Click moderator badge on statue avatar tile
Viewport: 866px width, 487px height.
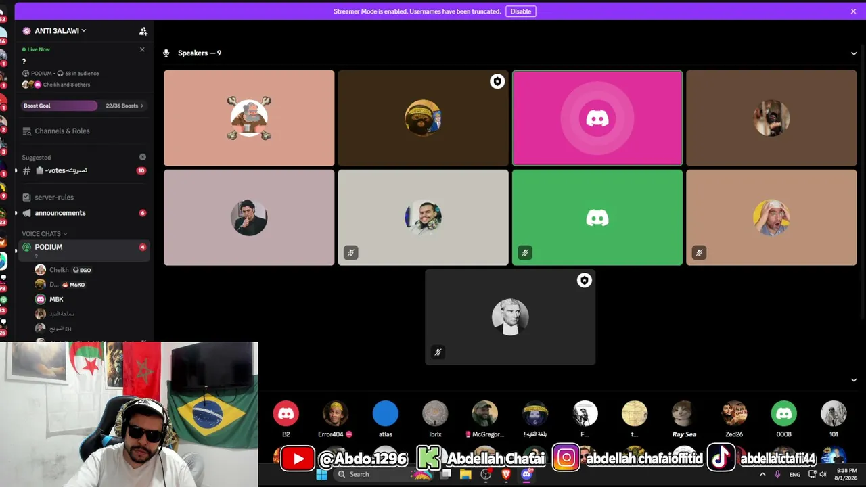(x=585, y=281)
